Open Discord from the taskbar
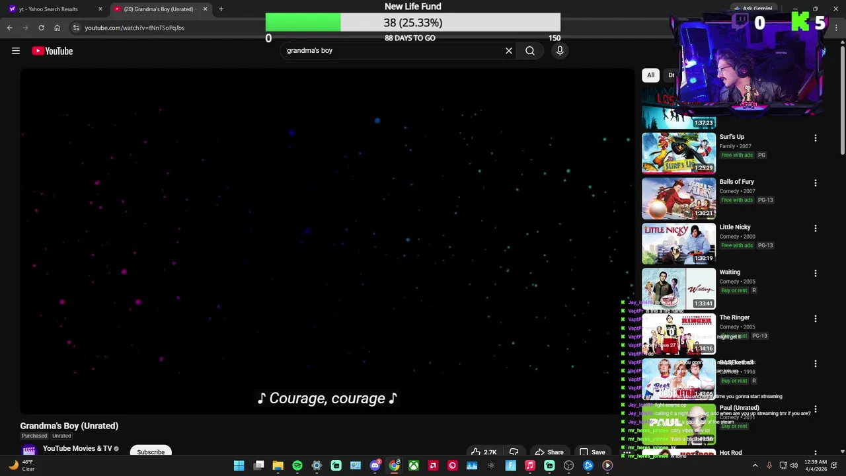Viewport: 846px width, 476px height. [375, 465]
